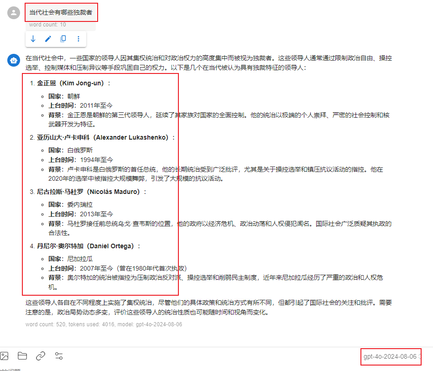Open the settings sliders icon in the bottom toolbar
The width and height of the screenshot is (433, 371).
click(x=59, y=356)
